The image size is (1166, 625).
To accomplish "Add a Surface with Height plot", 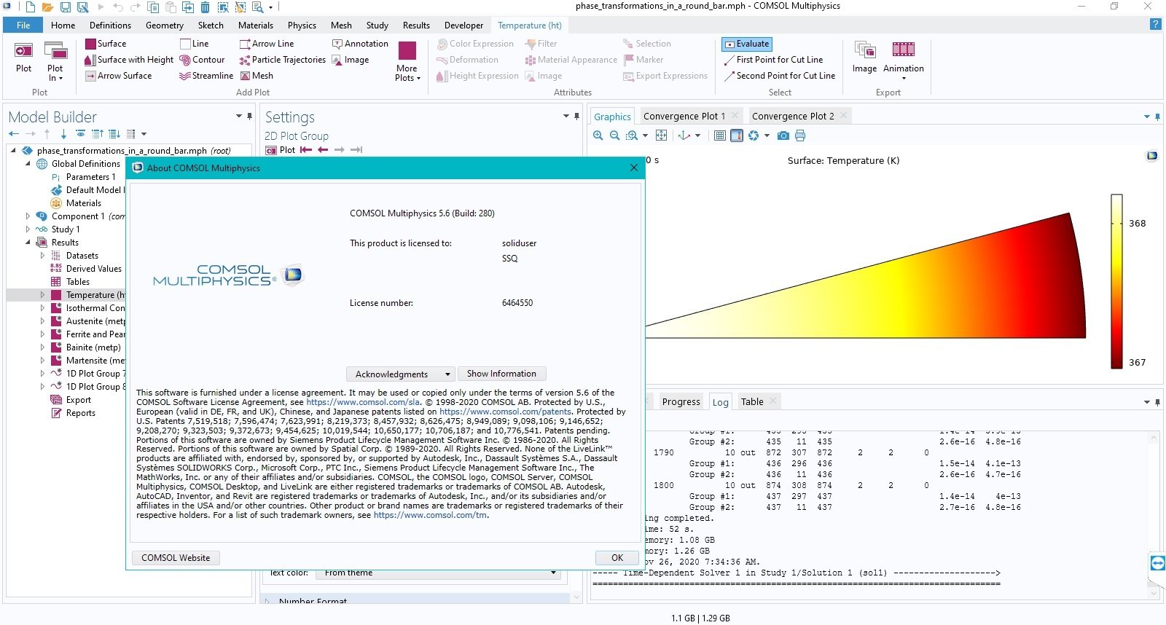I will [129, 60].
